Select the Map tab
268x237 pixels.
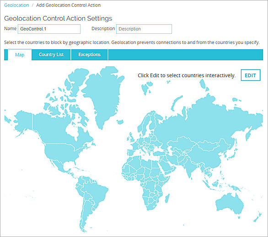(x=20, y=55)
